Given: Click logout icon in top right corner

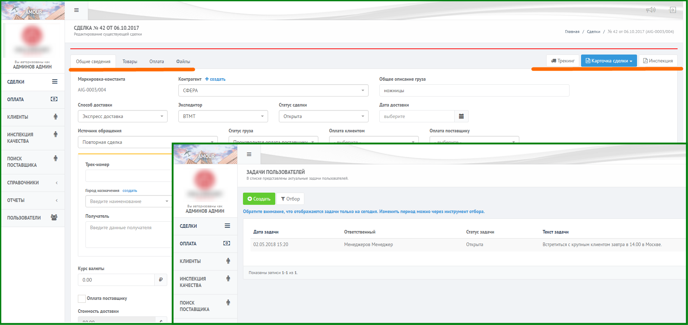Looking at the screenshot, I should [673, 10].
